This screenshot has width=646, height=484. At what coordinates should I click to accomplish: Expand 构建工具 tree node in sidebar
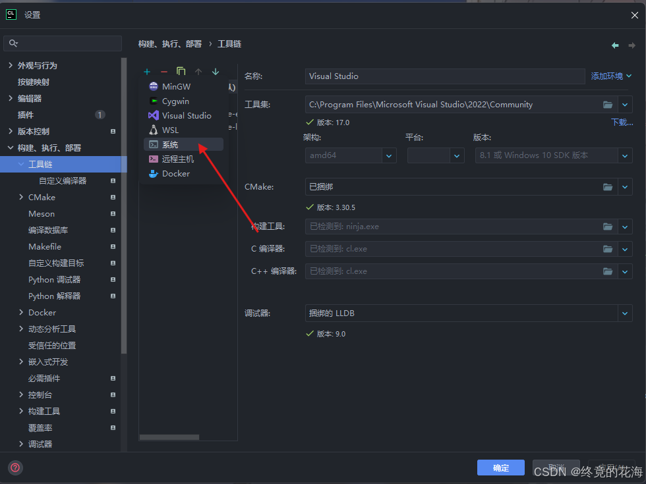point(21,411)
